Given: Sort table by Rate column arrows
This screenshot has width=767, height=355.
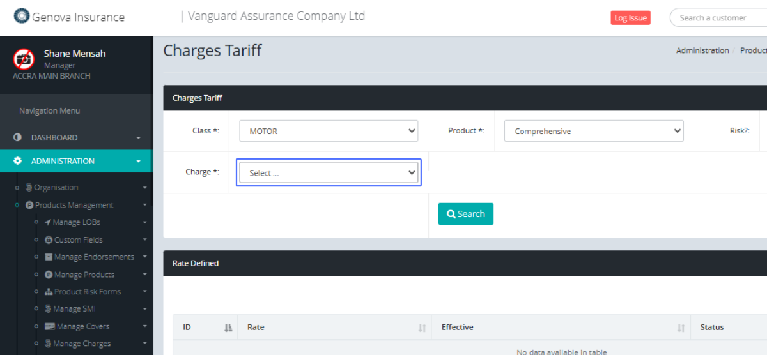Looking at the screenshot, I should click(x=422, y=328).
